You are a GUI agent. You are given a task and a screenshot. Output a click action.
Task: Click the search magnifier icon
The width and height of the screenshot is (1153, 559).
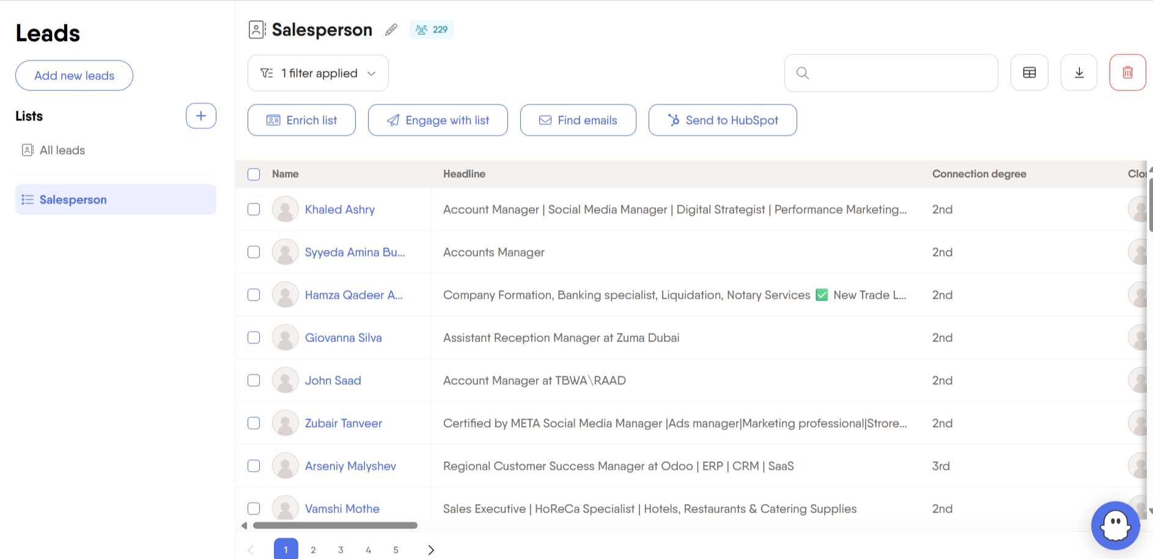pos(802,73)
